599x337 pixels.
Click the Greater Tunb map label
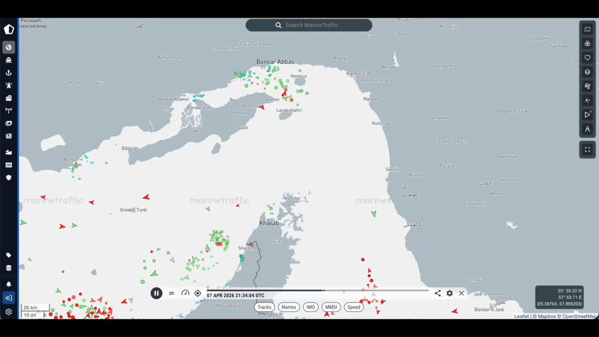point(133,210)
